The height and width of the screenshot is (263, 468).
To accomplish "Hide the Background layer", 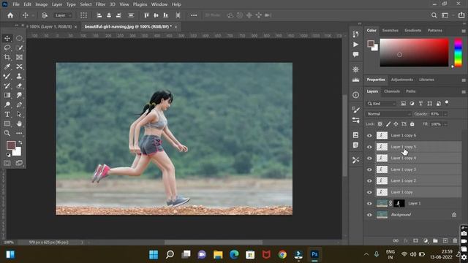I will [369, 215].
